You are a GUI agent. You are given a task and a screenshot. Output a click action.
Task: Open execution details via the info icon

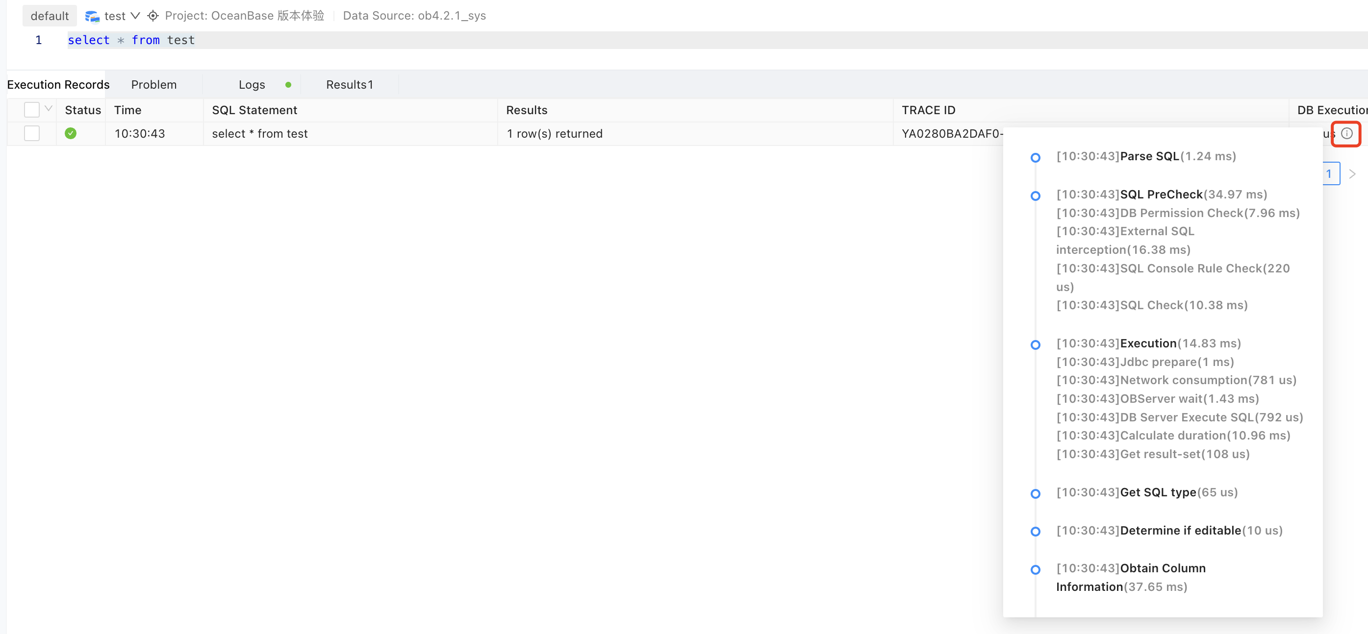(x=1346, y=133)
